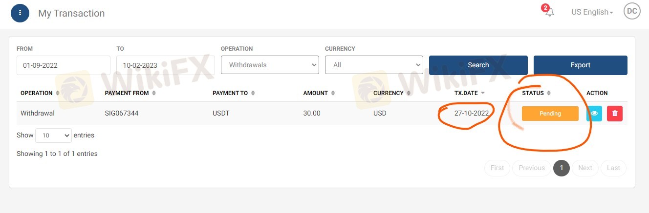Go to pagination page 1
The height and width of the screenshot is (213, 649).
(562, 168)
